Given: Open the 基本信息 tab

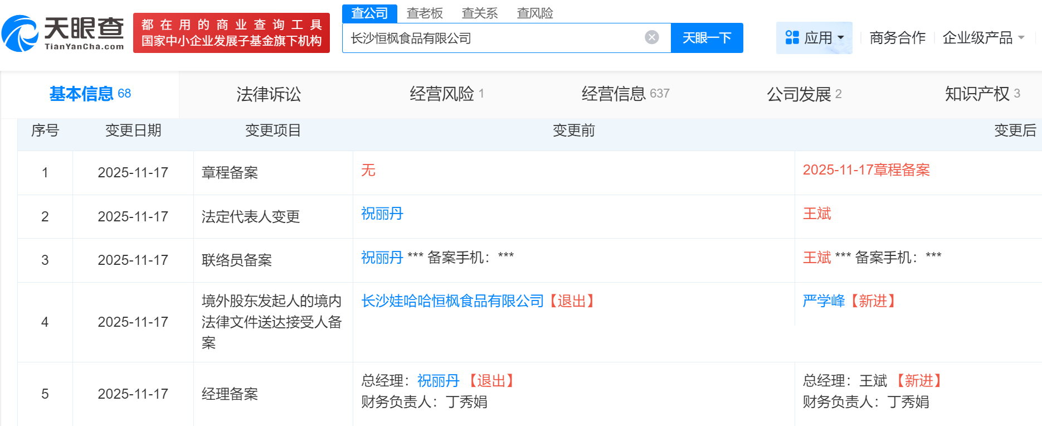Looking at the screenshot, I should pyautogui.click(x=90, y=94).
